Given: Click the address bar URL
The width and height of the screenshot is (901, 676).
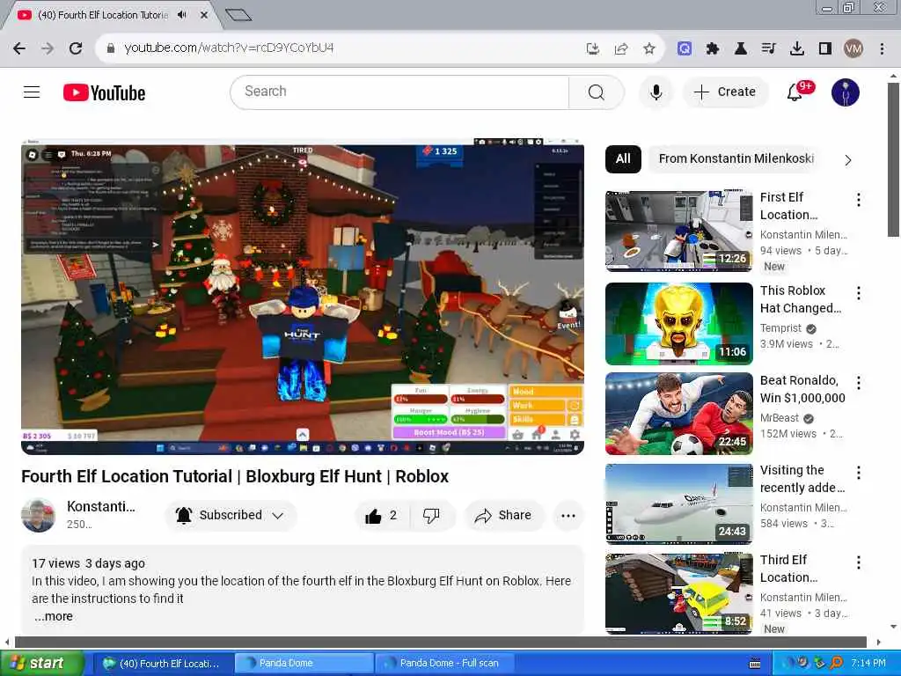Looking at the screenshot, I should [x=229, y=48].
